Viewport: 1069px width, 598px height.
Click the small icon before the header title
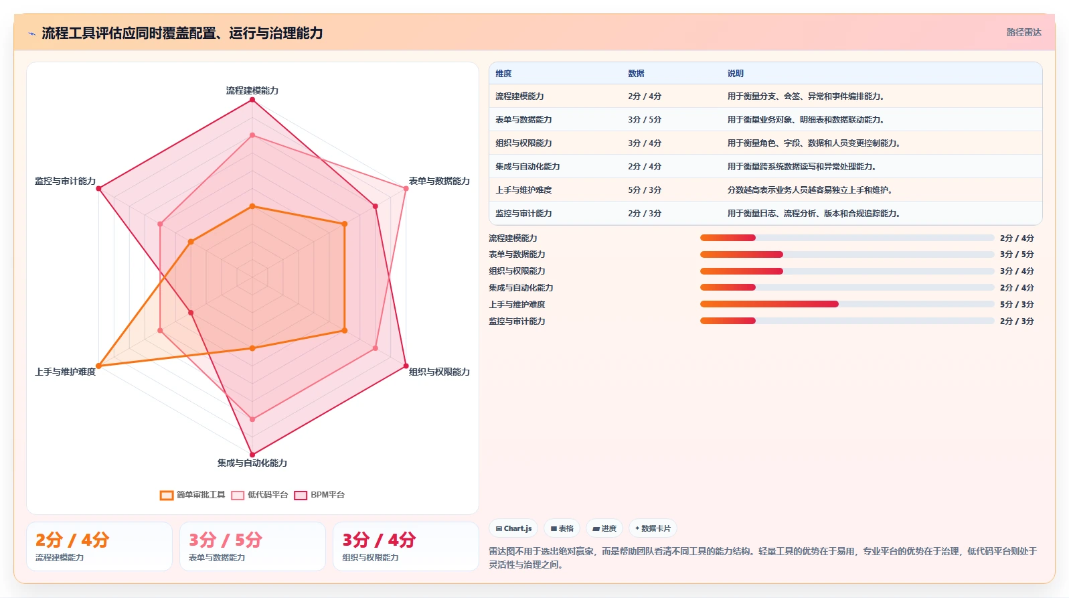click(31, 33)
